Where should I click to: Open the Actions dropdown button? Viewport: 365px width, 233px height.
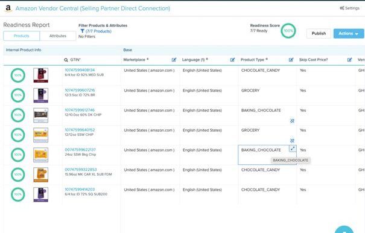pyautogui.click(x=349, y=34)
